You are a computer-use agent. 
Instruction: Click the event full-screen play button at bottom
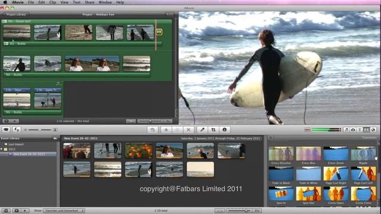17,210
